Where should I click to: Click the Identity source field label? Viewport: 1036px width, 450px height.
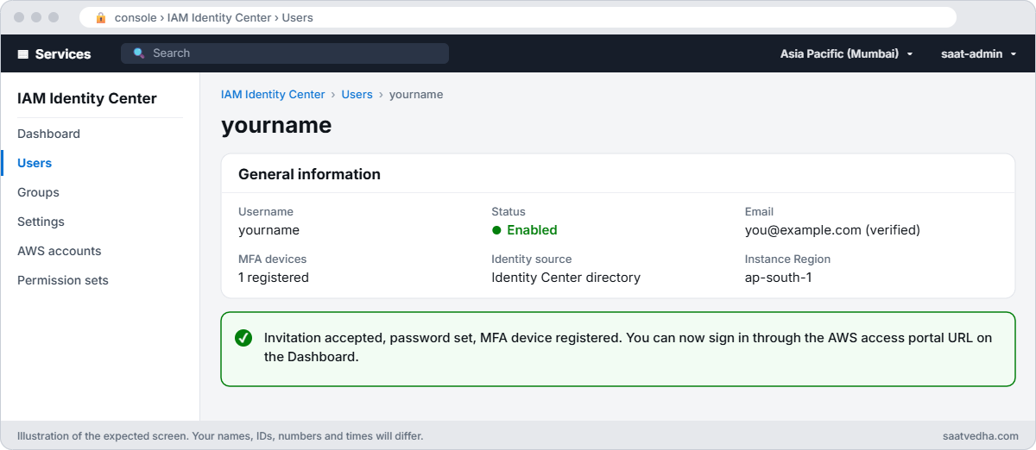coord(532,259)
